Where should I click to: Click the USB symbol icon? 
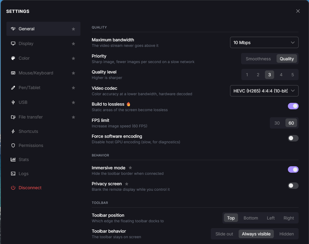click(x=13, y=102)
